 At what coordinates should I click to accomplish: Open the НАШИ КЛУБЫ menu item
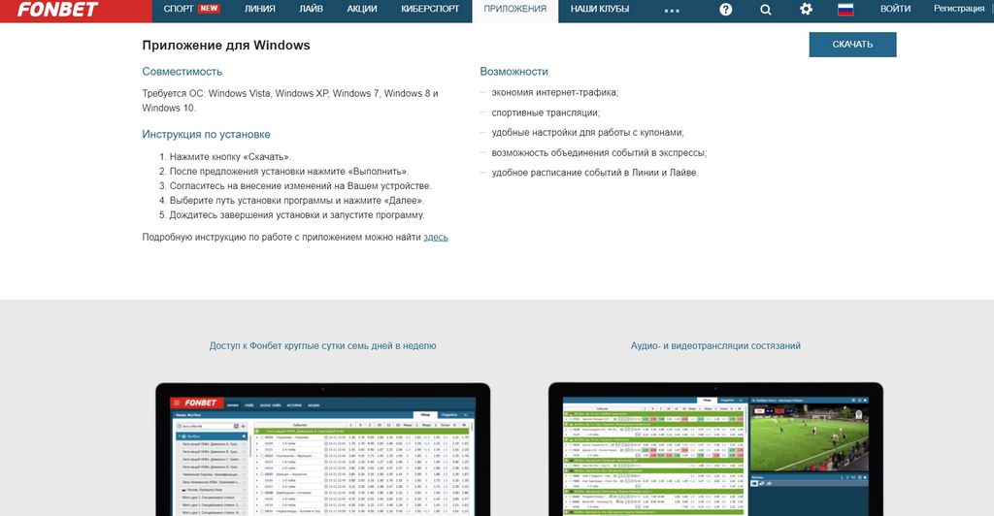tap(600, 9)
